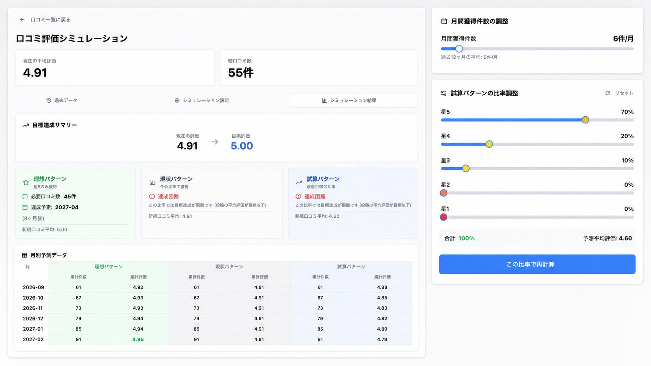Click the history clock icon on 過去データ

point(49,100)
